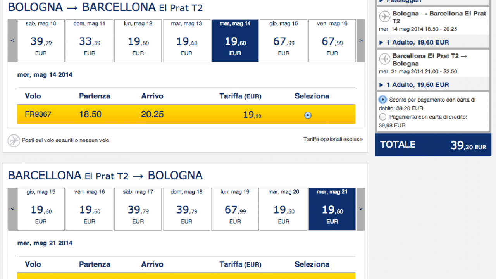Choose credit card payment option
Viewport: 496px width, 279px height.
click(x=383, y=117)
